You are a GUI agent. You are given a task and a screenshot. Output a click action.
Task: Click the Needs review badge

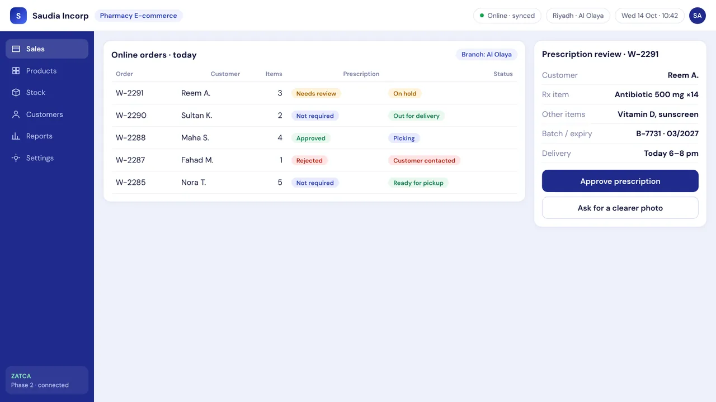316,94
